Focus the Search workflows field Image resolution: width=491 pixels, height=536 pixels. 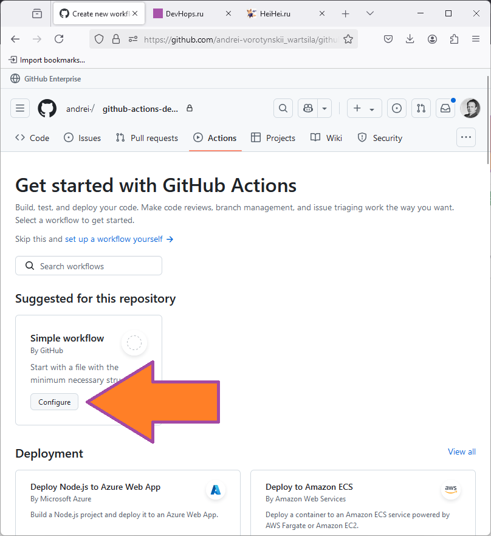click(x=89, y=266)
